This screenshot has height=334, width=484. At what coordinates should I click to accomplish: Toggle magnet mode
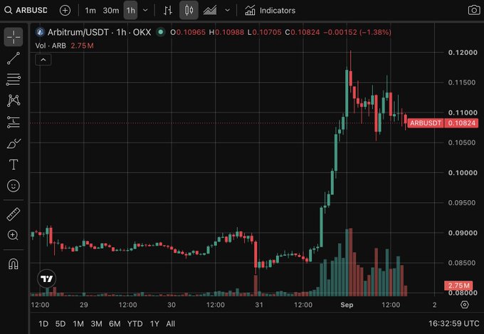pyautogui.click(x=14, y=263)
